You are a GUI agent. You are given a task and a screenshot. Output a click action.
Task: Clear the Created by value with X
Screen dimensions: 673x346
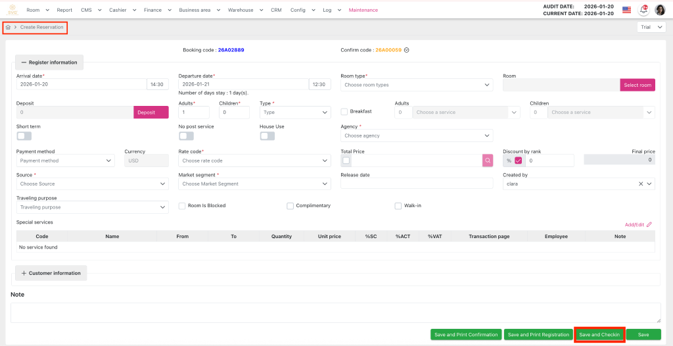pos(641,184)
